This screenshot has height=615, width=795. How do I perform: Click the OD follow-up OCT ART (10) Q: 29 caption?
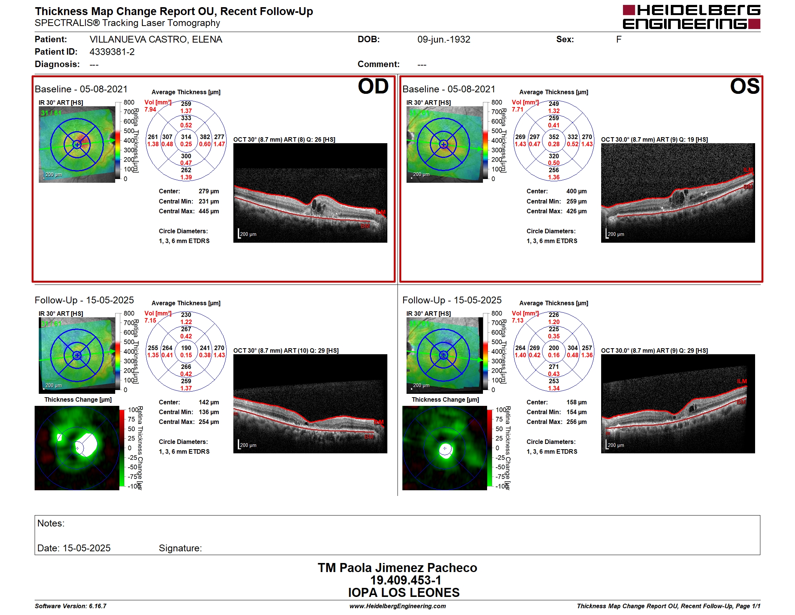pos(286,350)
